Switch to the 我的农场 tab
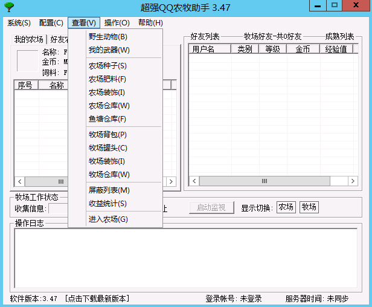 (x=29, y=39)
